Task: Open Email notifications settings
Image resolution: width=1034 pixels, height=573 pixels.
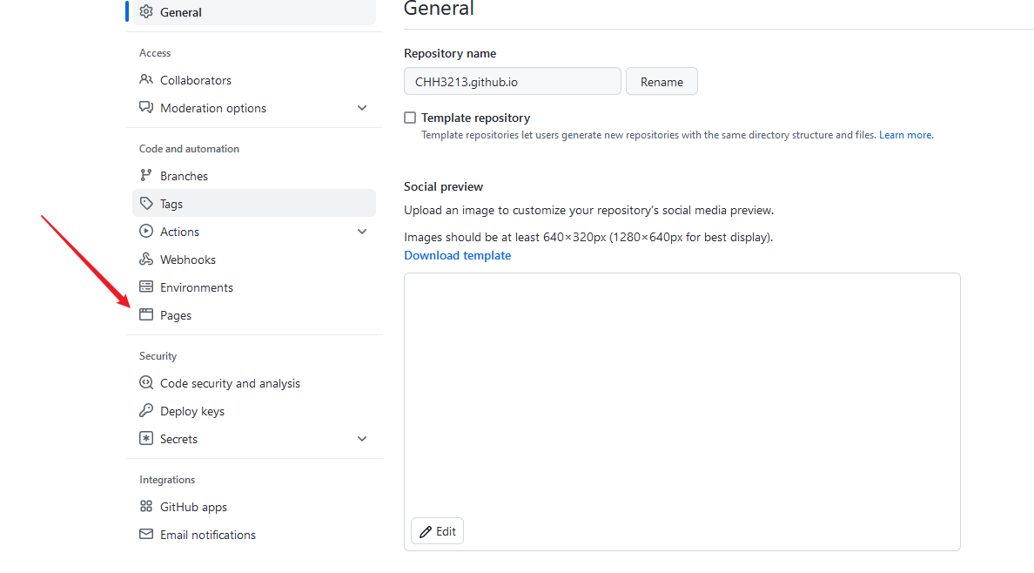Action: click(254, 534)
